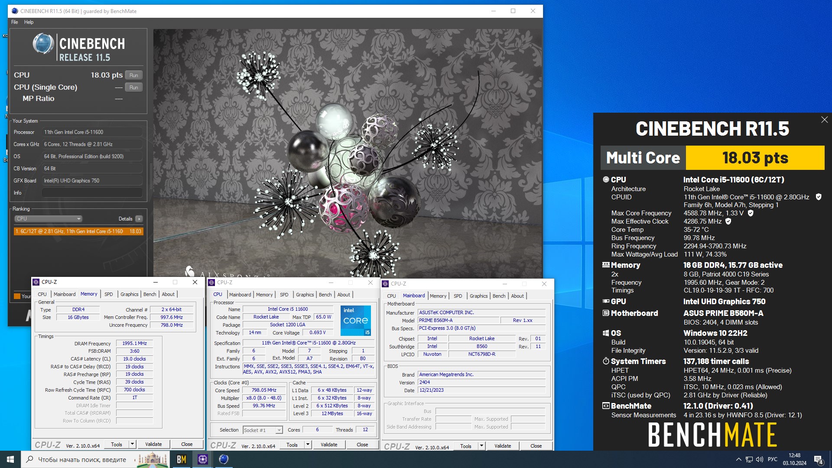832x468 pixels.
Task: Click the Cinebench globe logo
Action: coord(43,44)
